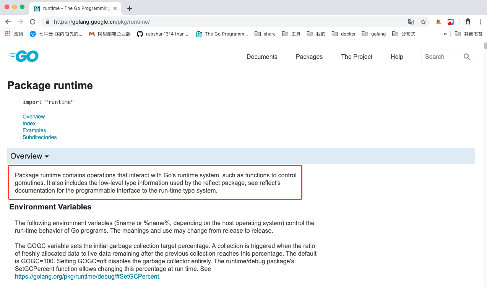Jump to the Index link

click(x=29, y=123)
